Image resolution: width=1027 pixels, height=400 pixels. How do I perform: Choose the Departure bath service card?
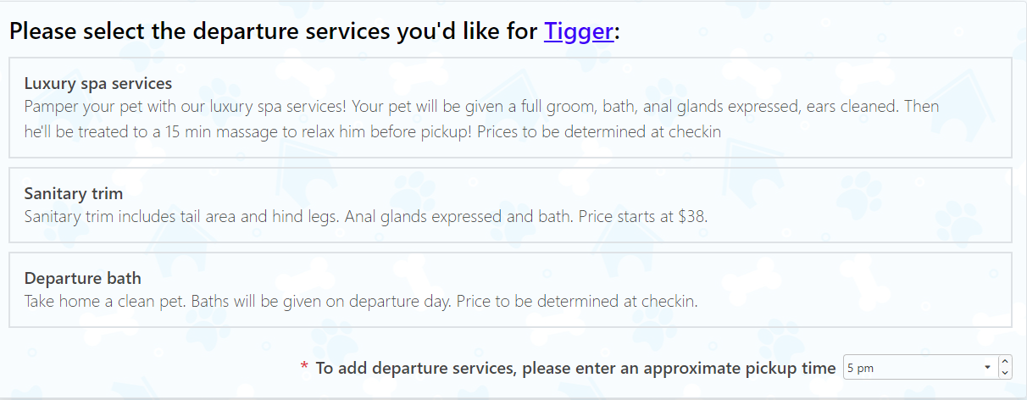pos(510,290)
